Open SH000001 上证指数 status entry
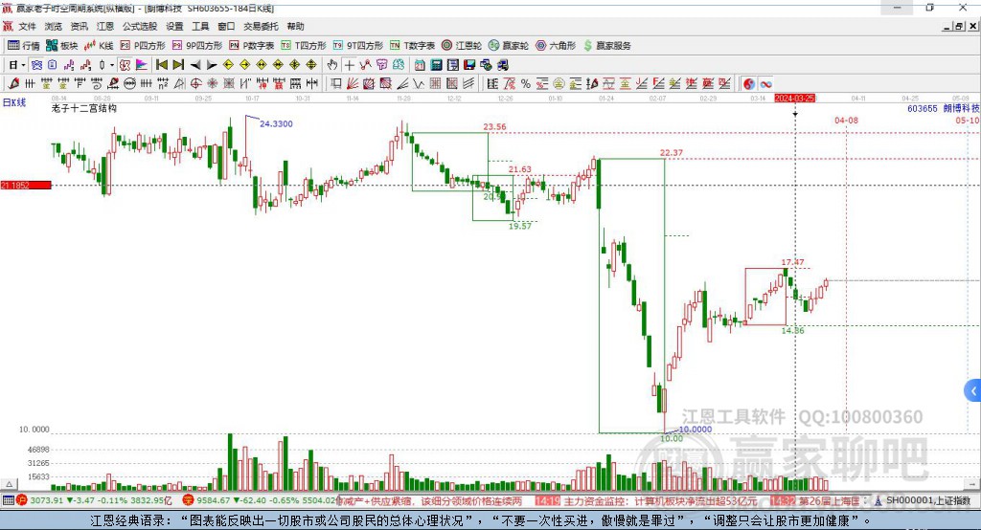The width and height of the screenshot is (981, 530). click(923, 500)
